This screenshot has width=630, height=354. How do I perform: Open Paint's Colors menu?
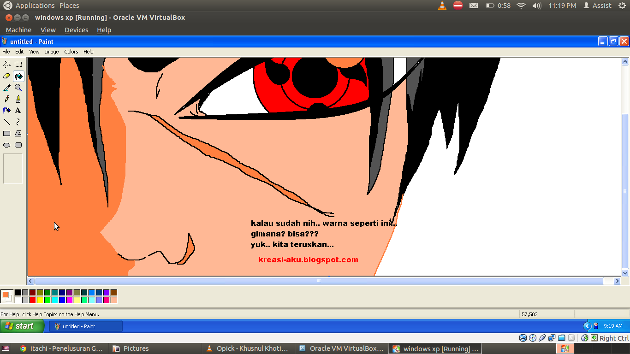point(71,52)
